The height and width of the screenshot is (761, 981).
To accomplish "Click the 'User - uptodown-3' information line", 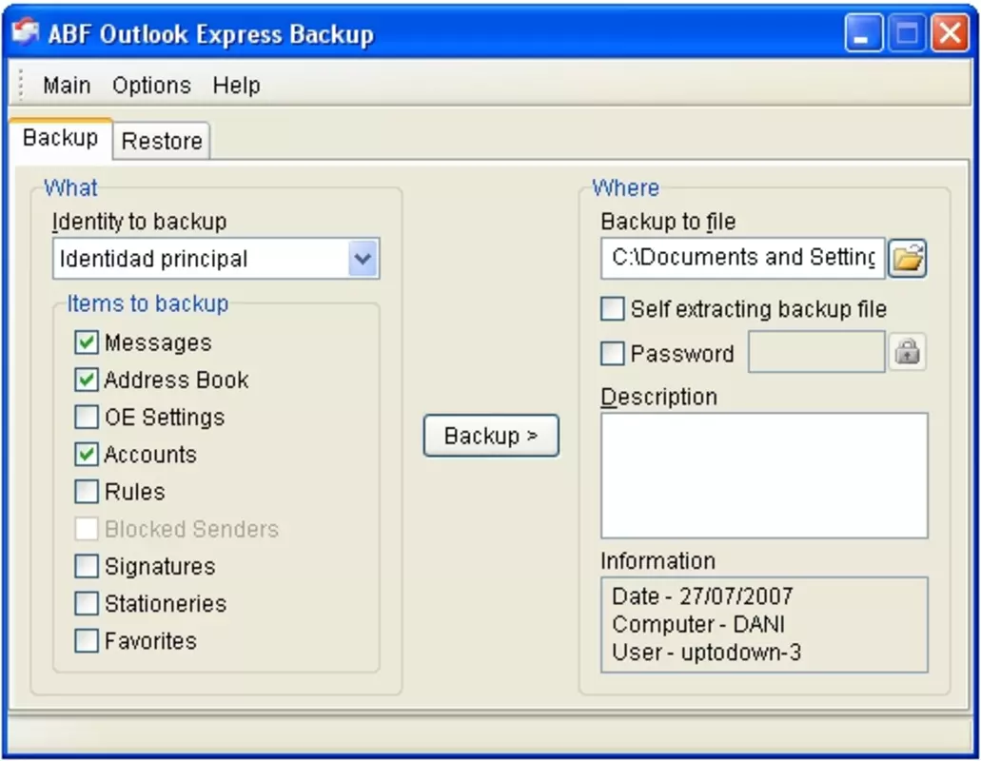I will pyautogui.click(x=706, y=653).
